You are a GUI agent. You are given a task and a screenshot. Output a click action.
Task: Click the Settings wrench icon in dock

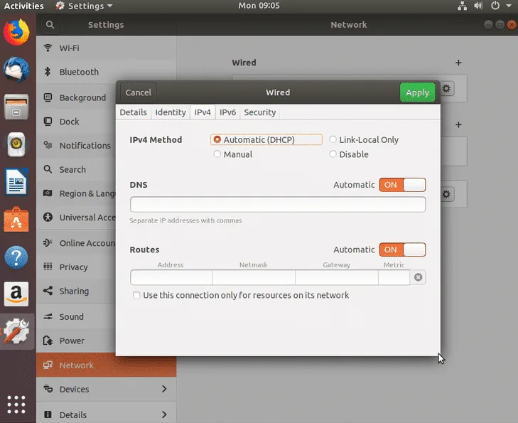(16, 331)
